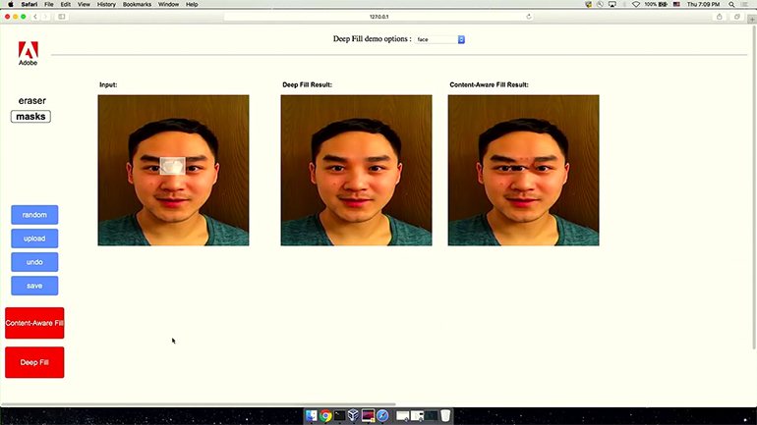Image resolution: width=757 pixels, height=425 pixels.
Task: Open VirtualBox from the dock
Action: [354, 416]
